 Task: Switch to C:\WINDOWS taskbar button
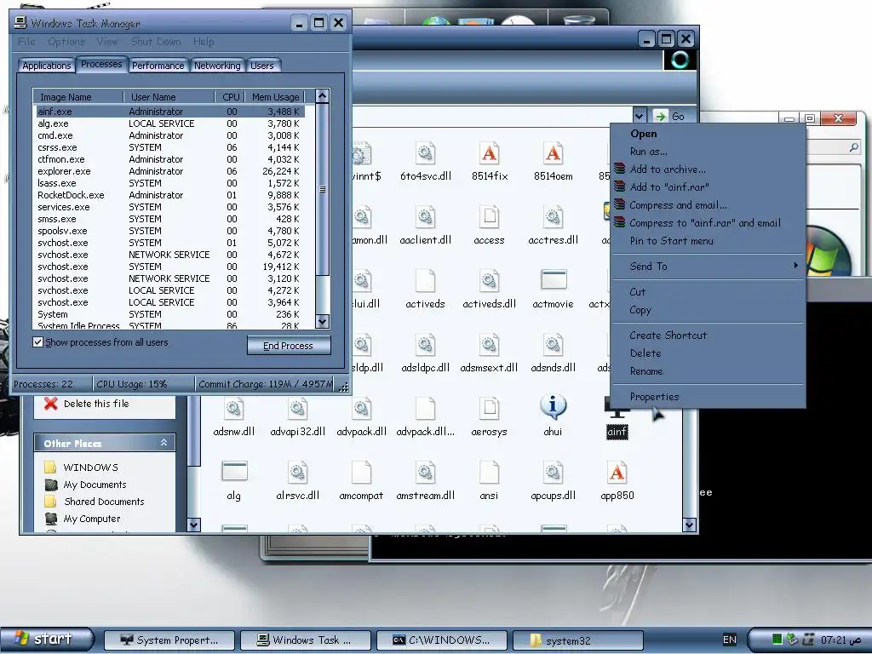[442, 640]
